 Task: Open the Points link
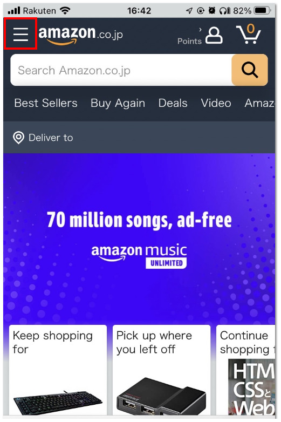[189, 41]
